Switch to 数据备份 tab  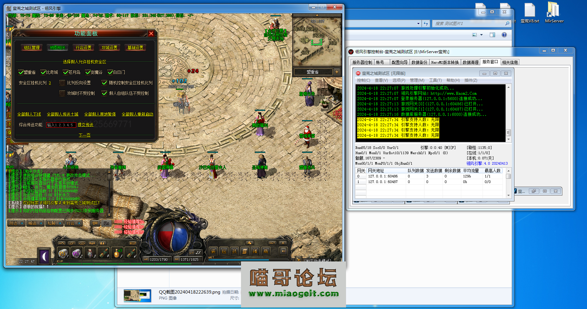(419, 62)
